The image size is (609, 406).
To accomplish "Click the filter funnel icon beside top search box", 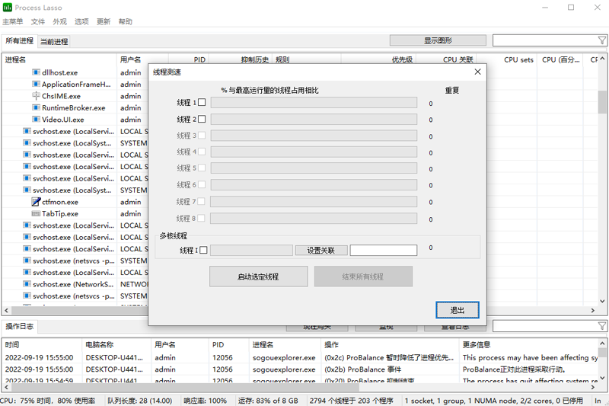I will (x=601, y=40).
